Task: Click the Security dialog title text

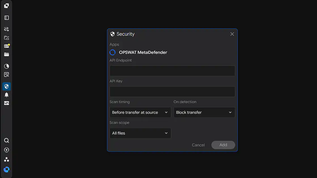Action: point(125,34)
